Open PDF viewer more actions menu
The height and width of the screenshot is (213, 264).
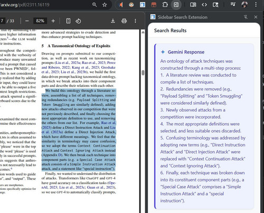[135, 21]
